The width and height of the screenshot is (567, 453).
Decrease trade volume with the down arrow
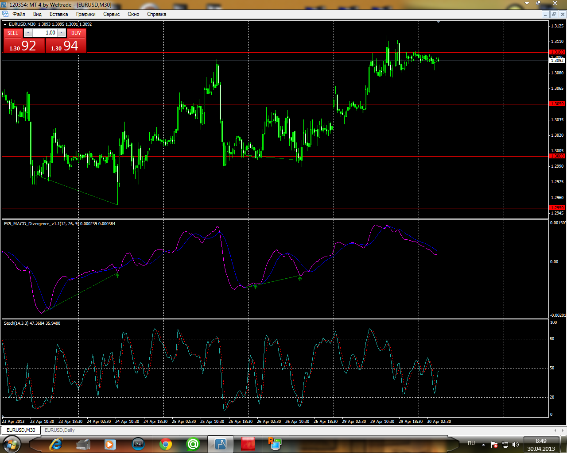(28, 33)
